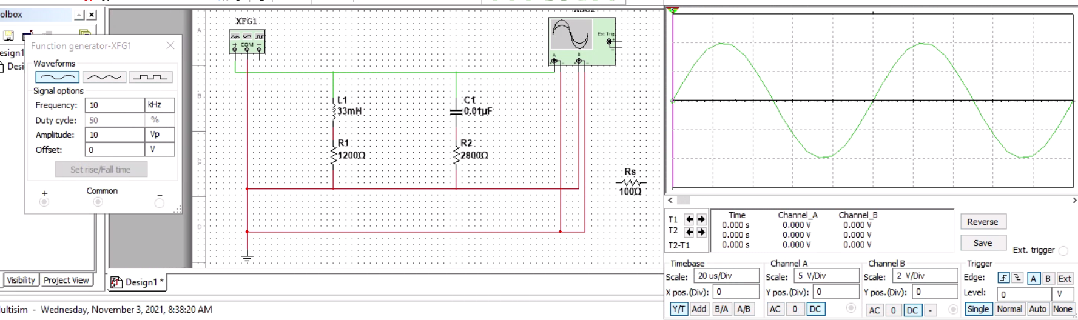Close the Function generator-XFG1 dialog
The height and width of the screenshot is (320, 1078).
170,45
